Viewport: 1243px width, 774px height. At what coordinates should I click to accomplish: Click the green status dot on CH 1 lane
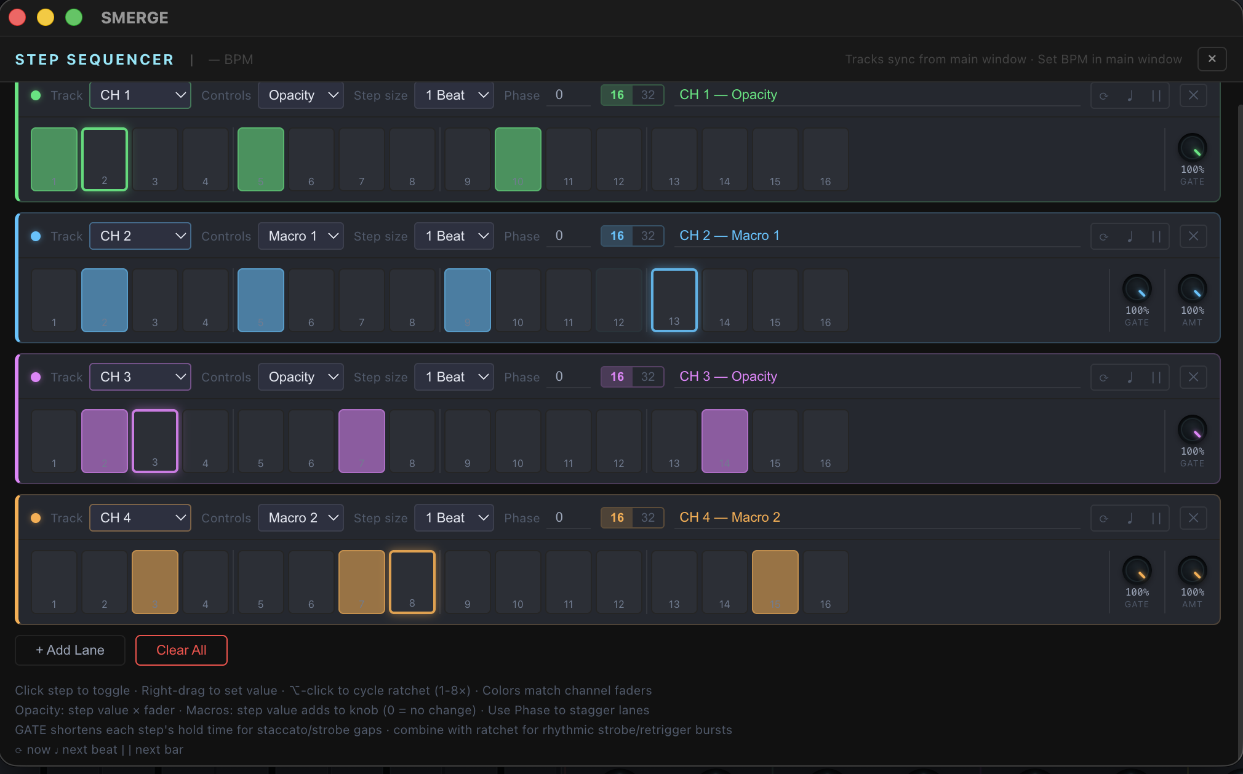tap(36, 95)
